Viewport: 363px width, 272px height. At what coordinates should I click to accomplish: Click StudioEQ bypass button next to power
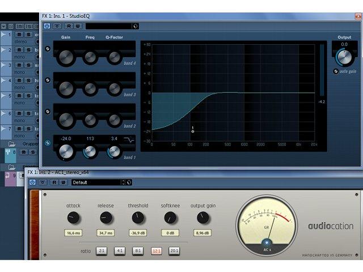(57, 26)
